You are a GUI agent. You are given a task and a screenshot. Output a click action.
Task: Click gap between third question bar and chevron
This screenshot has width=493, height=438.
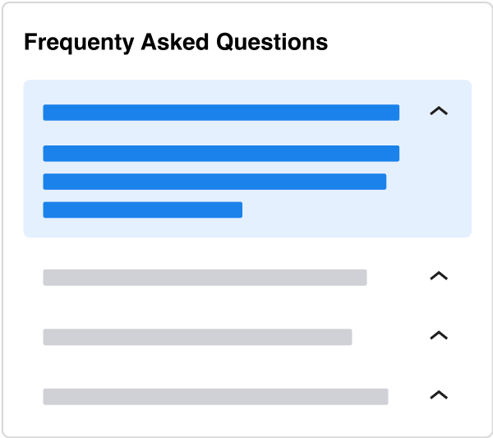[390, 337]
